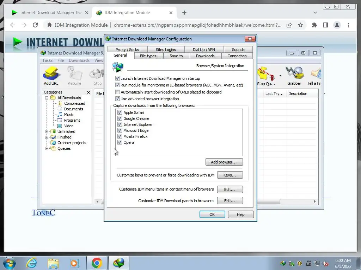The height and width of the screenshot is (270, 361).
Task: Confirm configuration with OK button
Action: 212,214
